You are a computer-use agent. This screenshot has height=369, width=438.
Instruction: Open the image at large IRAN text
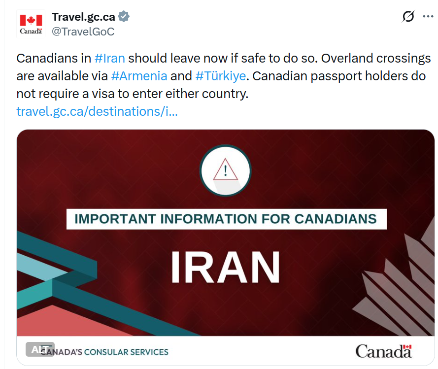pos(225,267)
